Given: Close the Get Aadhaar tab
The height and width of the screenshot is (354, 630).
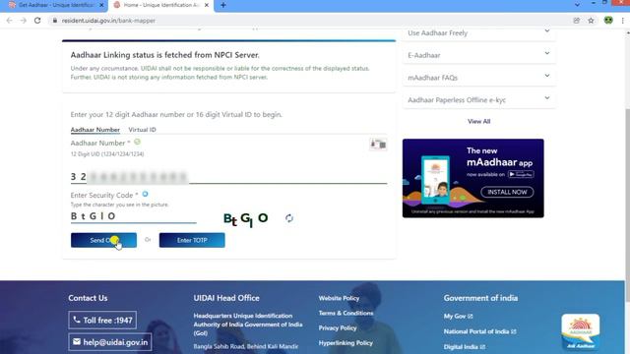Looking at the screenshot, I should 101,5.
